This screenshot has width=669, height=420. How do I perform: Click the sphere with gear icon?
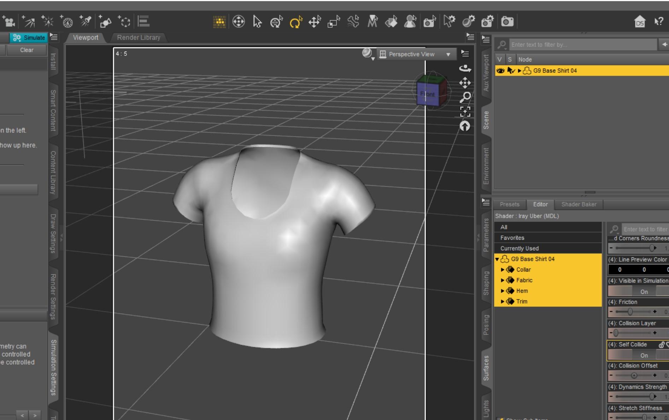click(x=469, y=22)
